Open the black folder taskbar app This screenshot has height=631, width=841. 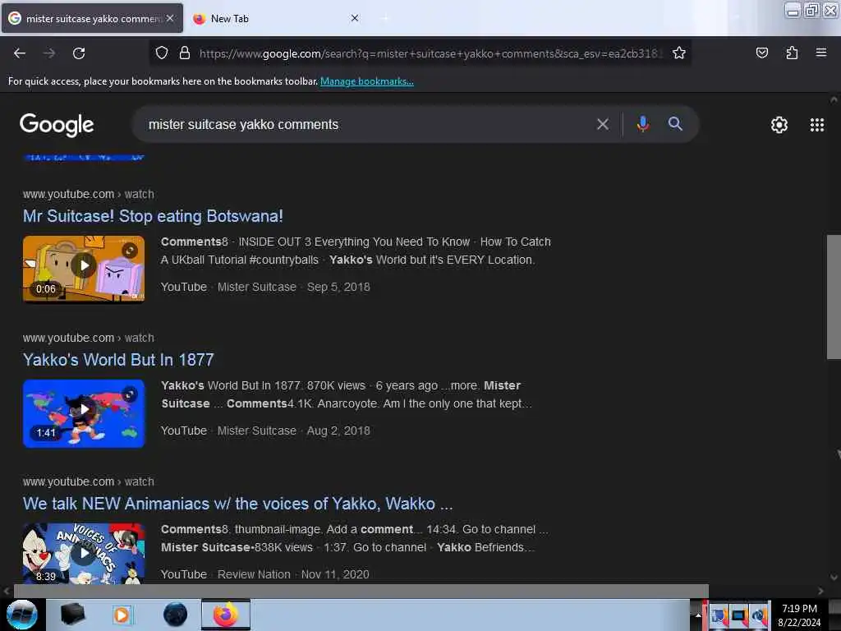click(72, 615)
